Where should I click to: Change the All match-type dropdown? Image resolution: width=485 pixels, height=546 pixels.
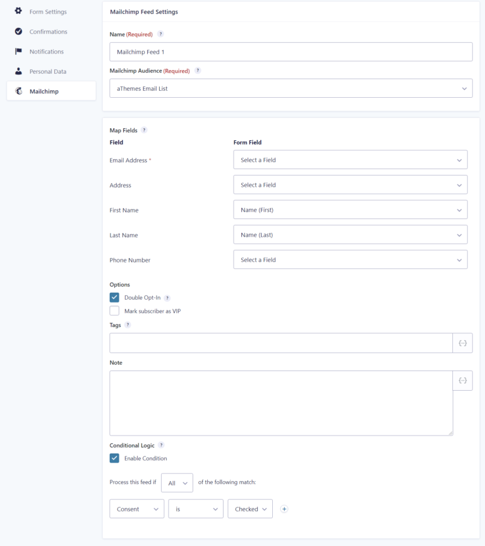177,483
